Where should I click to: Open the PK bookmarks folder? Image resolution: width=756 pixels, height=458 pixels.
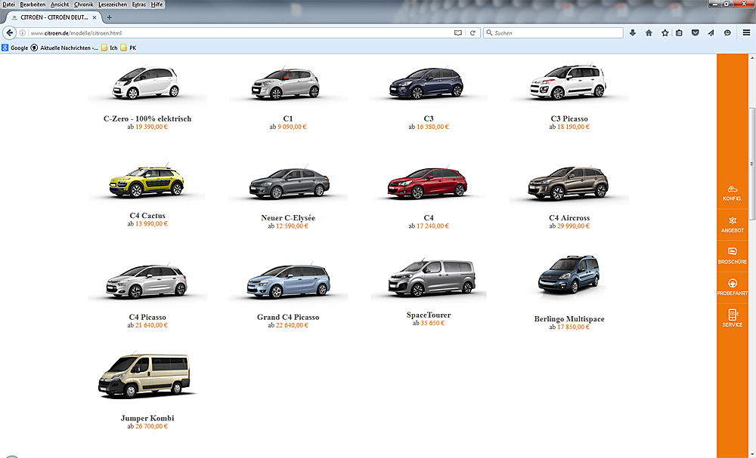pyautogui.click(x=129, y=48)
